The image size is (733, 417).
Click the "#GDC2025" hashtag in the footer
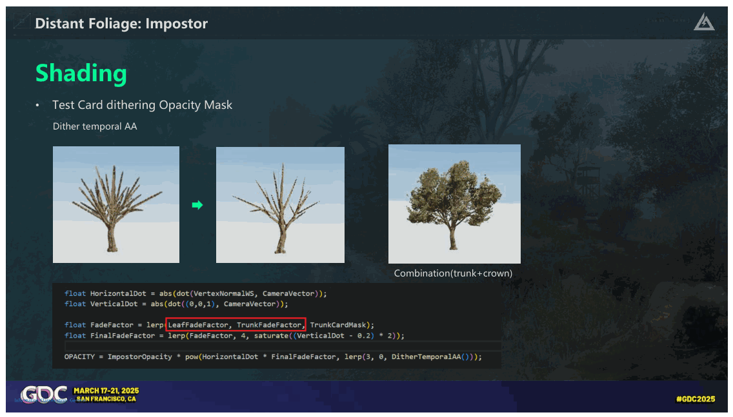point(696,399)
